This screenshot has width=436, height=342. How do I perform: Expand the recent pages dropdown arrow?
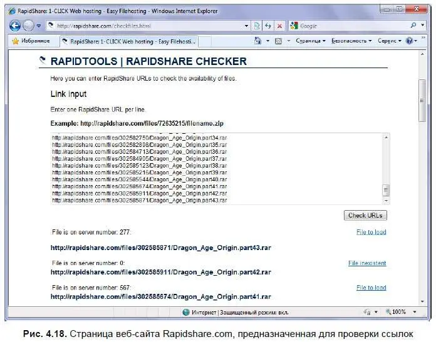click(x=39, y=26)
